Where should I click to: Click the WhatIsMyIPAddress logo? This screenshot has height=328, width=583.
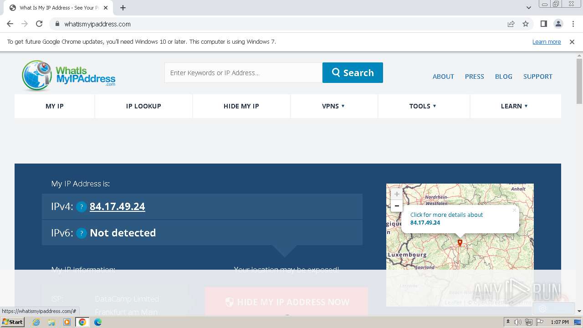pos(68,75)
